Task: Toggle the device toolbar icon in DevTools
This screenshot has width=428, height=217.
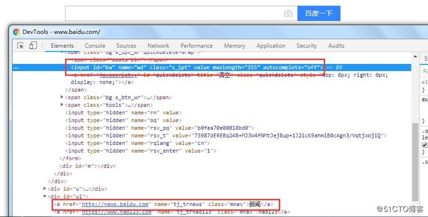Action: [33, 45]
